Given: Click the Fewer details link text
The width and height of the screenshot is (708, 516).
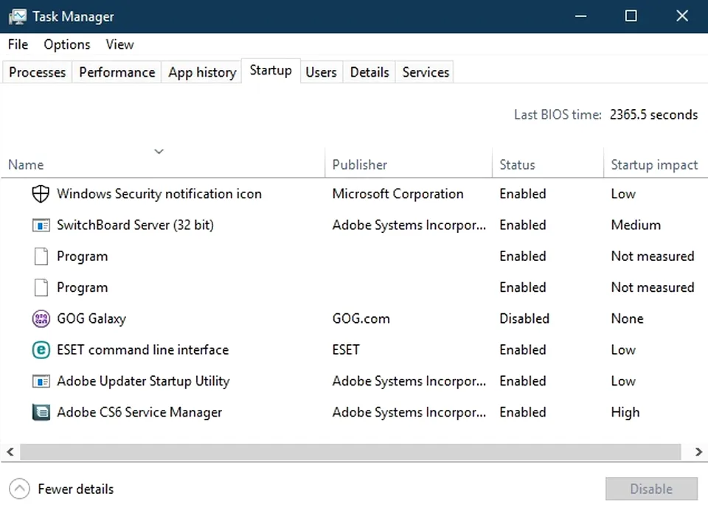Looking at the screenshot, I should 76,489.
